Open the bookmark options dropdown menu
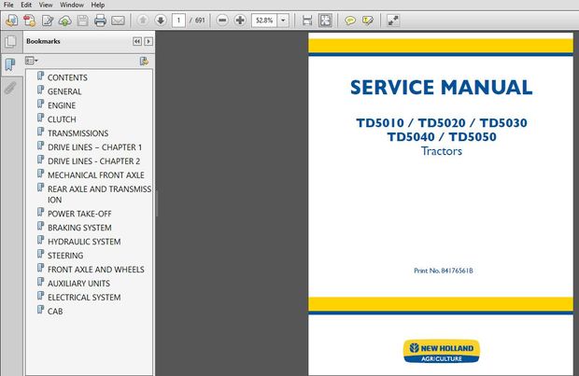The width and height of the screenshot is (579, 376). 32,61
